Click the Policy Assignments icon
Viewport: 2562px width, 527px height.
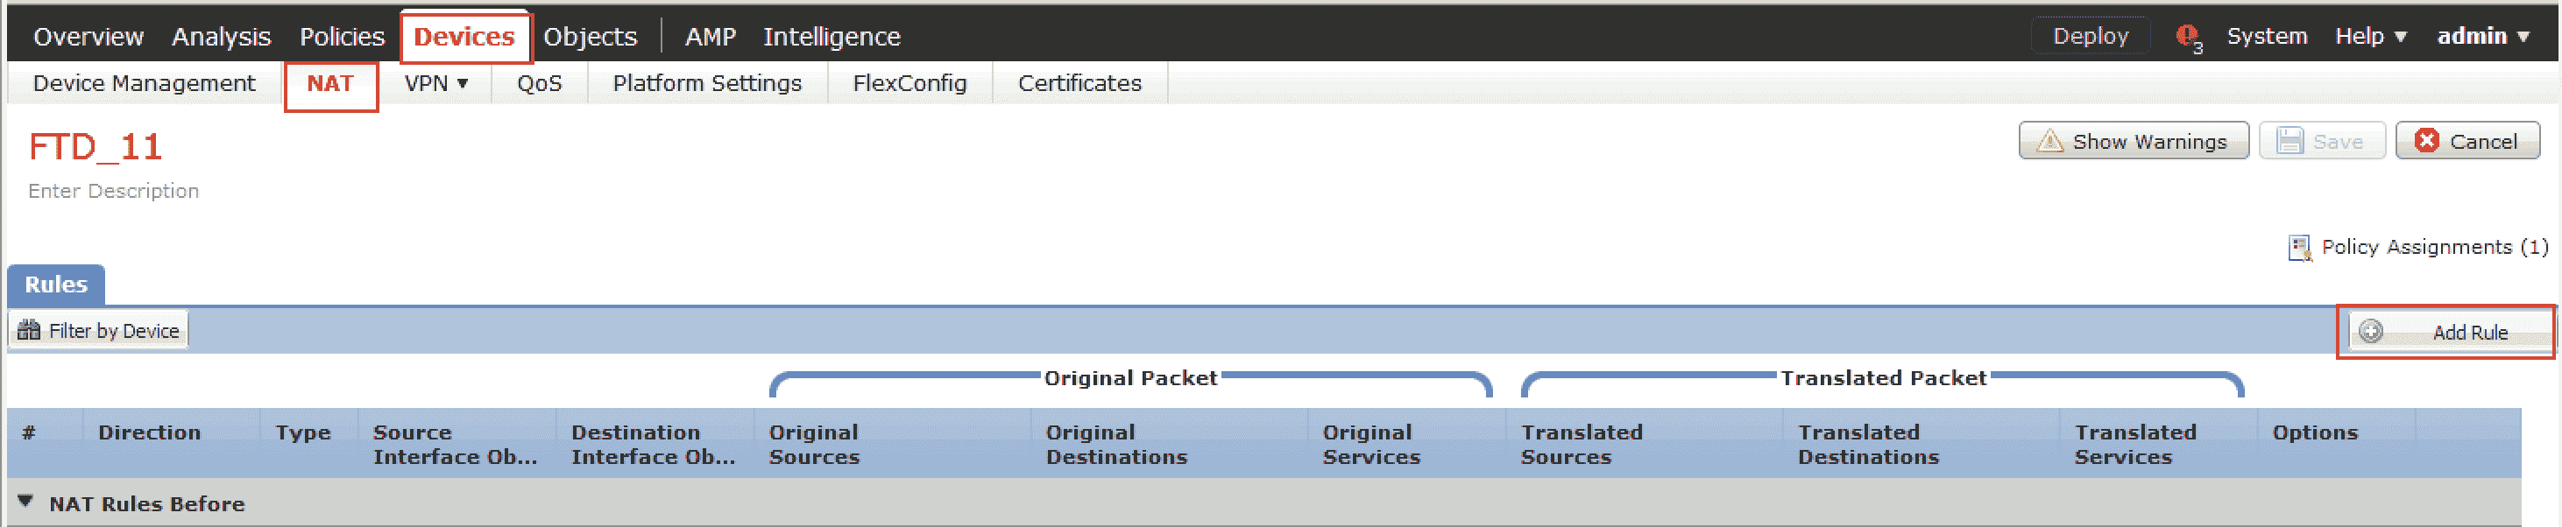(x=2299, y=248)
